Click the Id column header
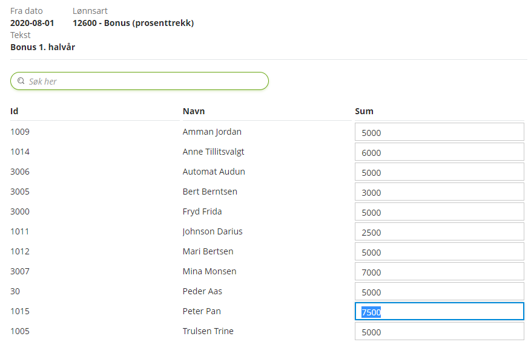The width and height of the screenshot is (531, 345). pos(15,111)
